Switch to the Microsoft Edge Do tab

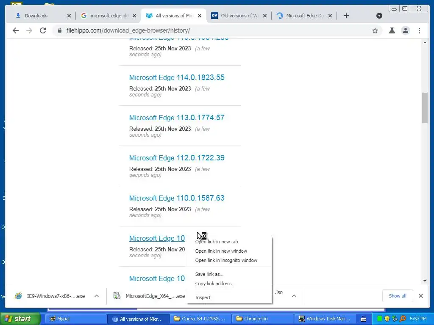305,16
